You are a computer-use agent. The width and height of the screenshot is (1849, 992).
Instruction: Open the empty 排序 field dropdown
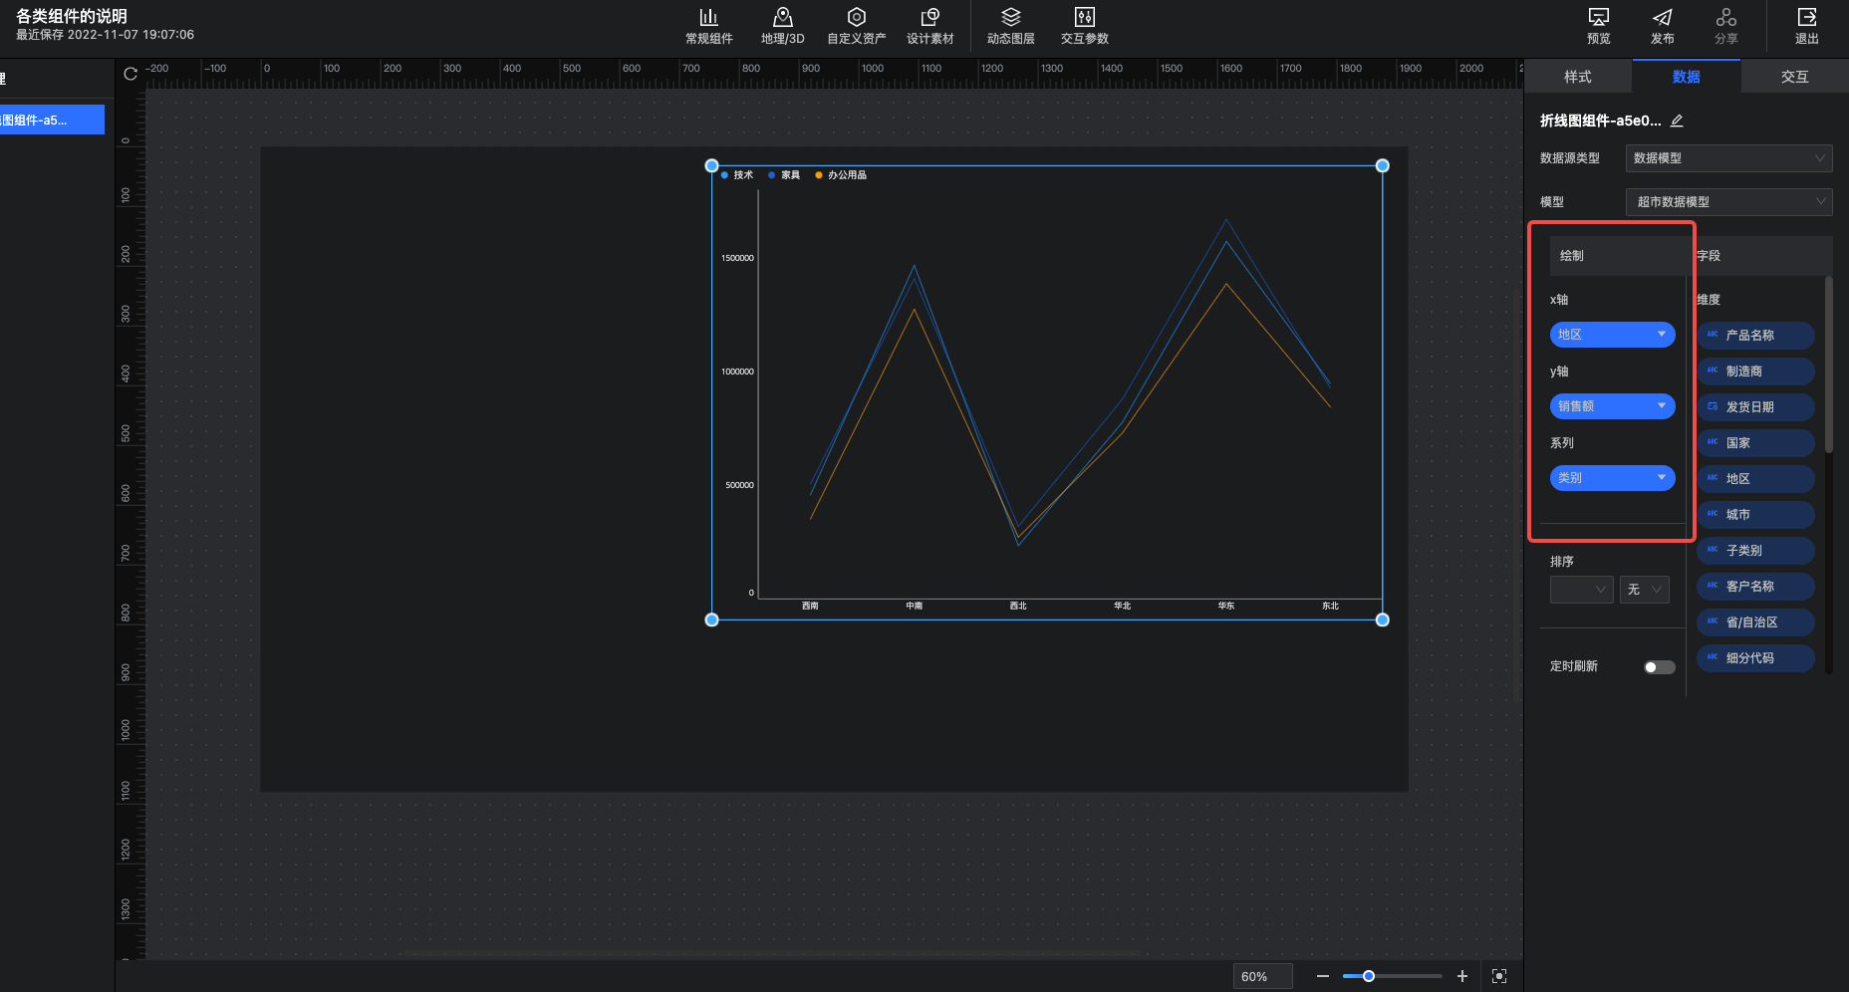click(x=1581, y=590)
